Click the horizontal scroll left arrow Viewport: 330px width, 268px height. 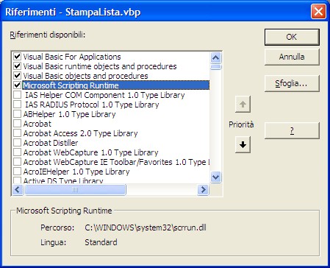coord(18,189)
